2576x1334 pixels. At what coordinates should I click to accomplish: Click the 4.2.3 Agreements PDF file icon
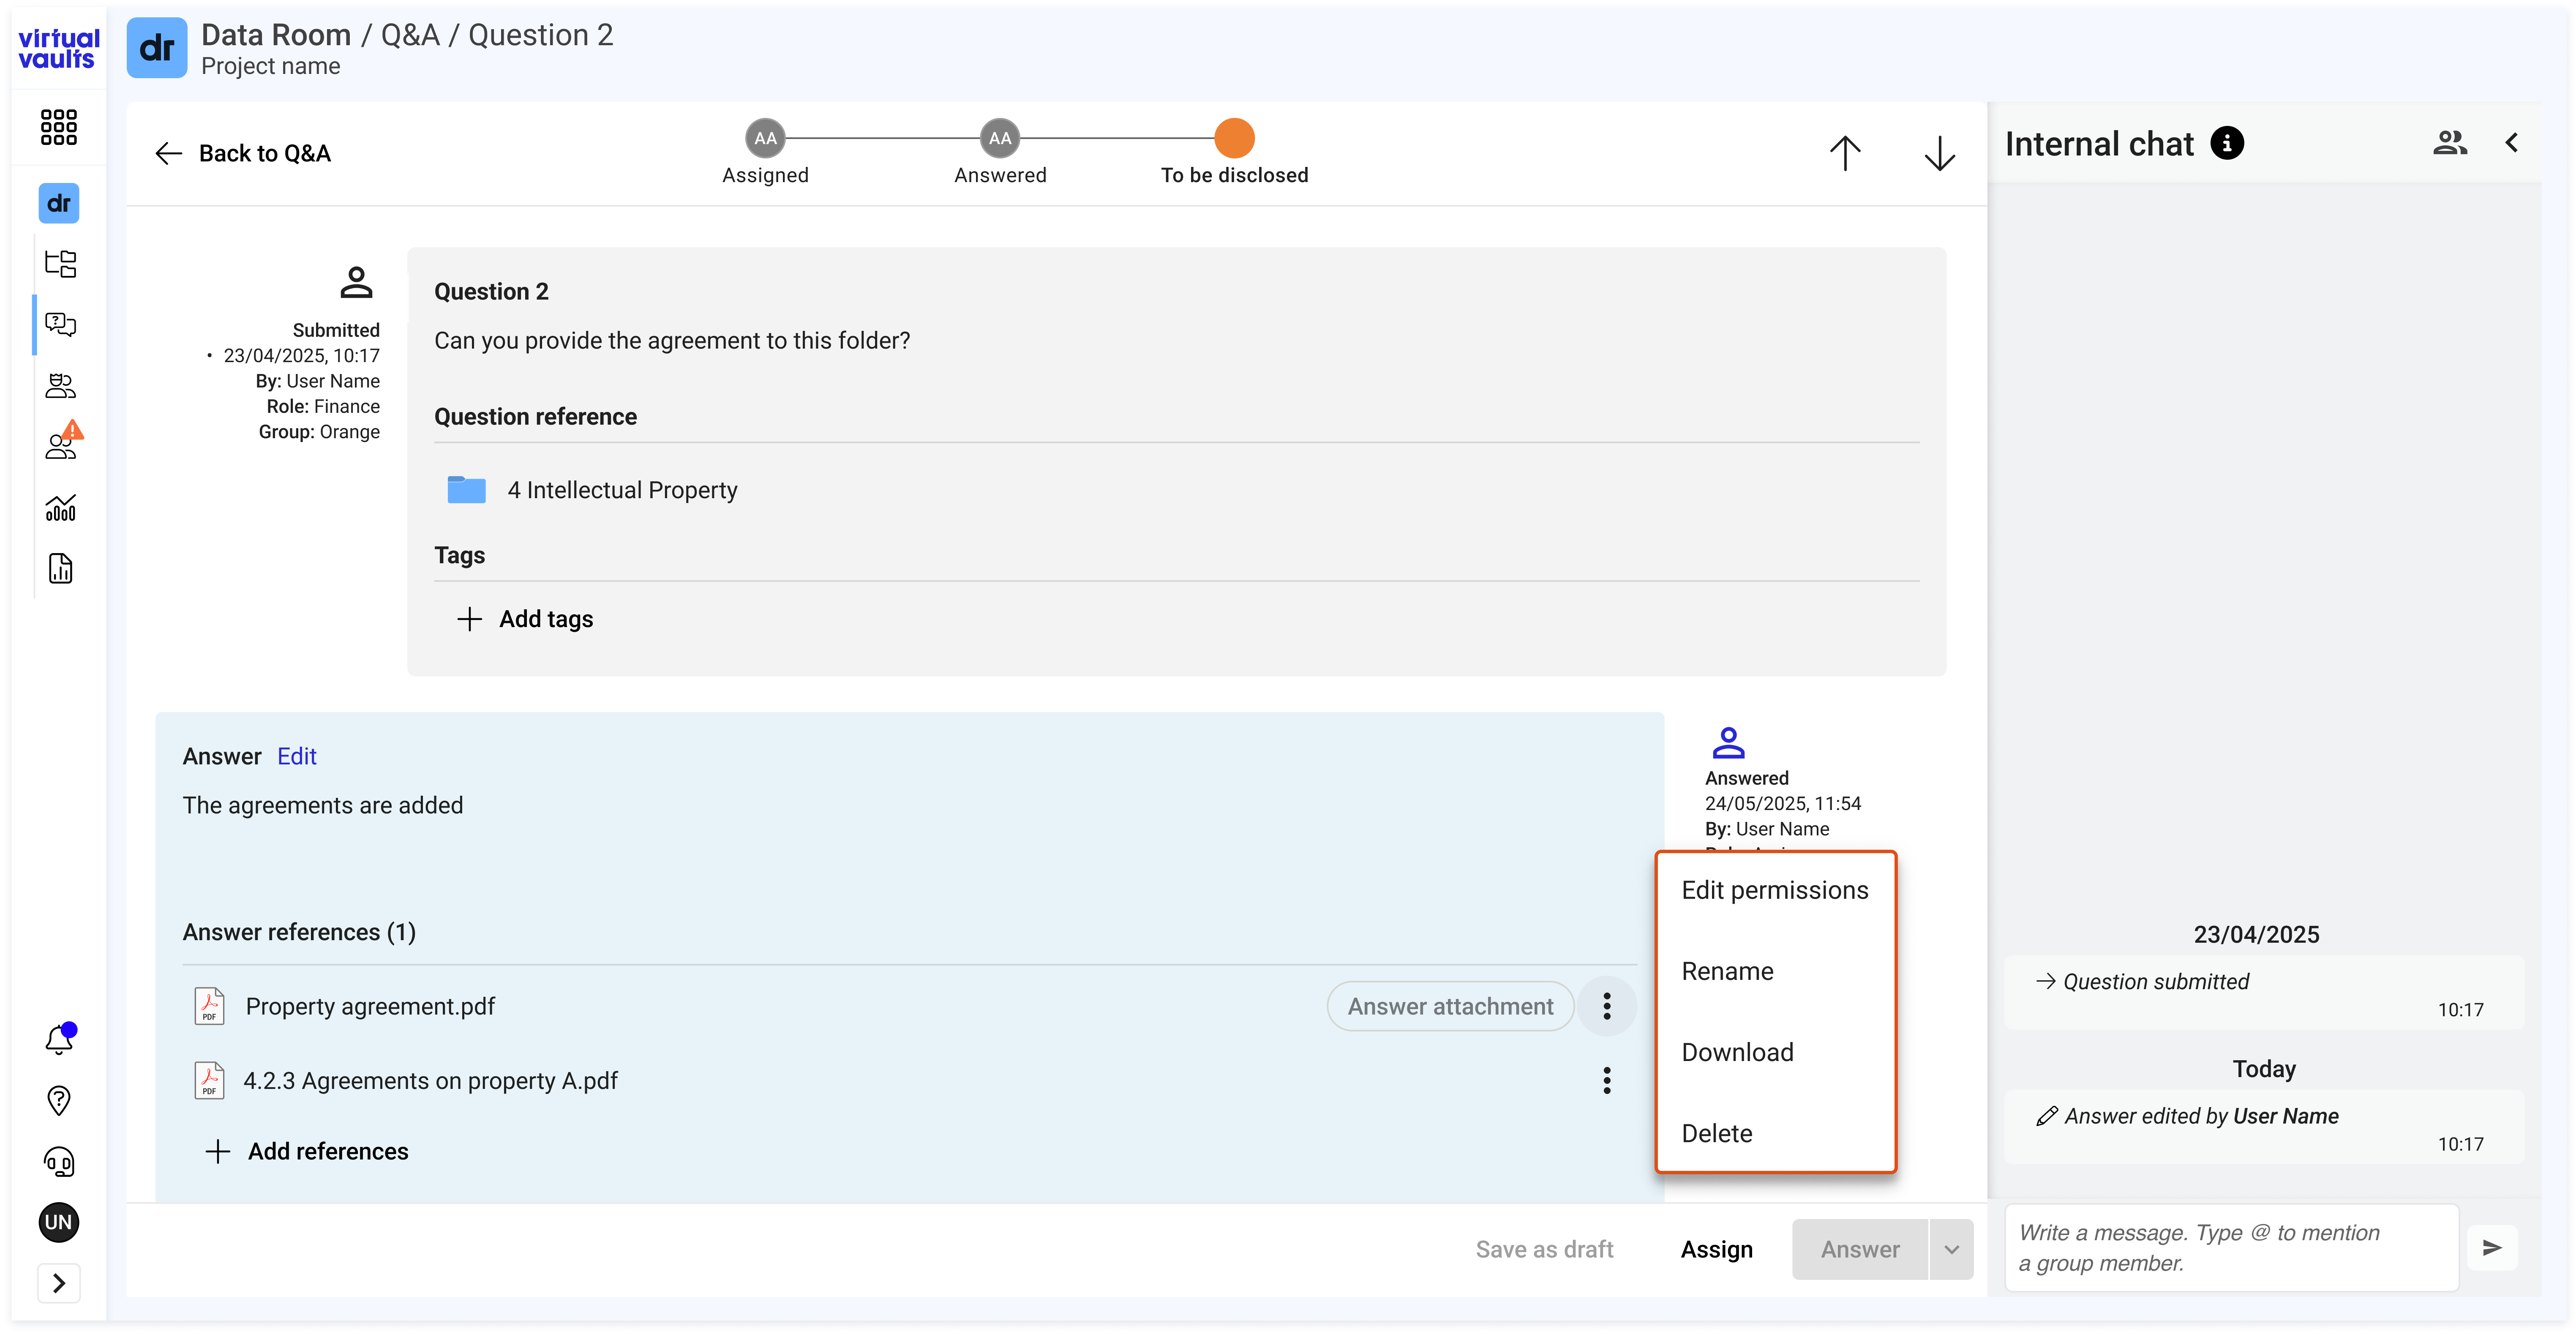coord(209,1080)
